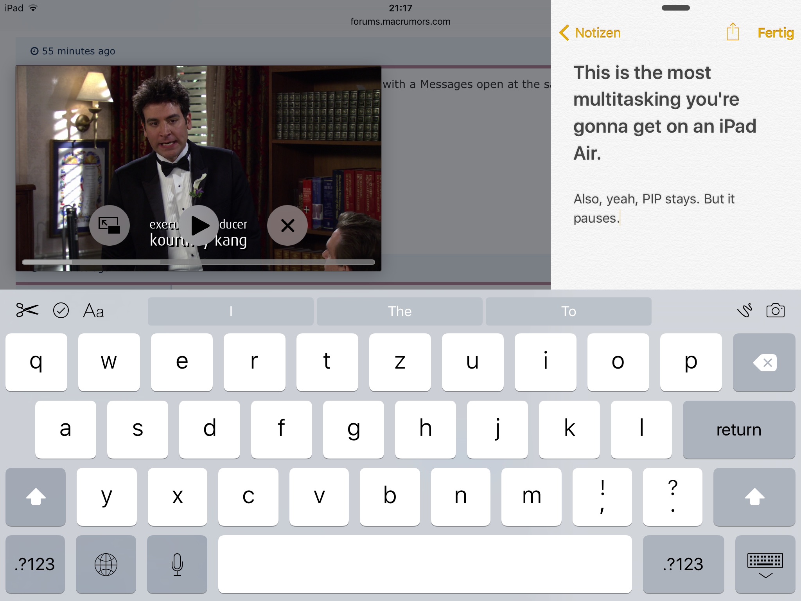Screen dimensions: 801x601
Task: Open text formatting Aa options
Action: pos(93,311)
